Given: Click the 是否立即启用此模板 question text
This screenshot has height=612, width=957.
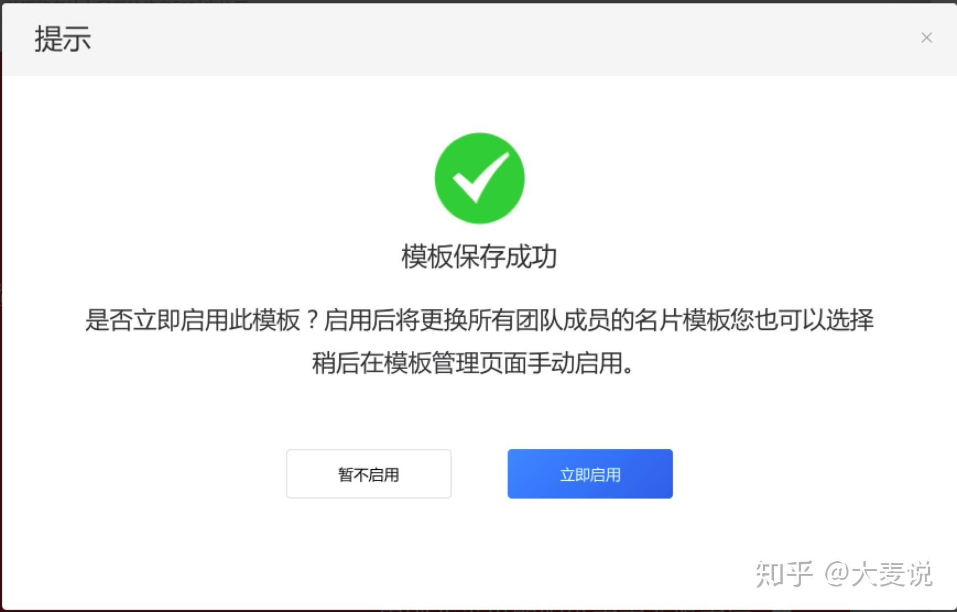Looking at the screenshot, I should (192, 320).
